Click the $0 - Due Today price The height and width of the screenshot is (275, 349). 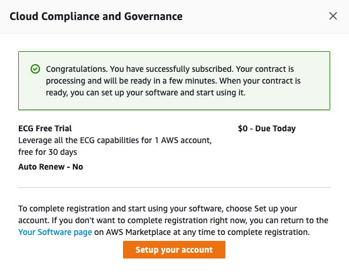click(x=267, y=128)
